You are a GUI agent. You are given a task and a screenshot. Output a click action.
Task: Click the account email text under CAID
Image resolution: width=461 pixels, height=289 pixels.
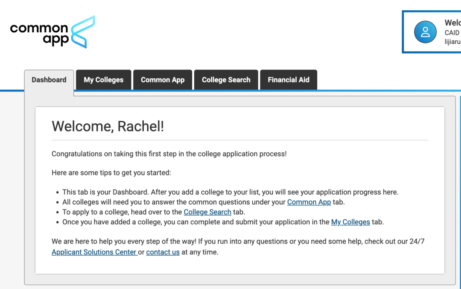(452, 42)
